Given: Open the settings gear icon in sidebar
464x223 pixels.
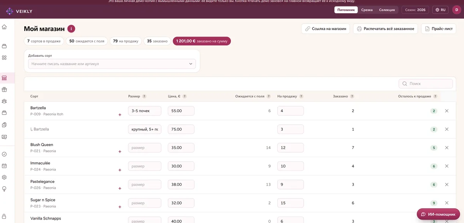Looking at the screenshot, I should tap(4, 177).
